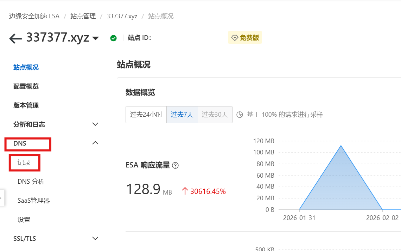Open 记录 under DNS
The width and height of the screenshot is (401, 251).
click(x=24, y=163)
